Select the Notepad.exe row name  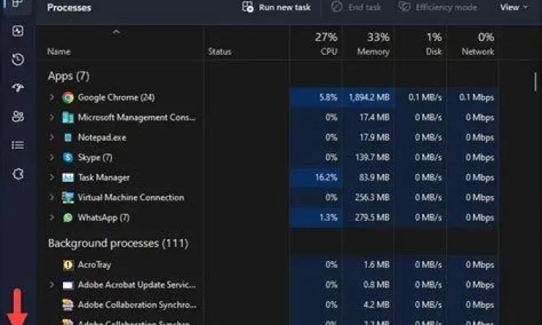[x=102, y=137]
